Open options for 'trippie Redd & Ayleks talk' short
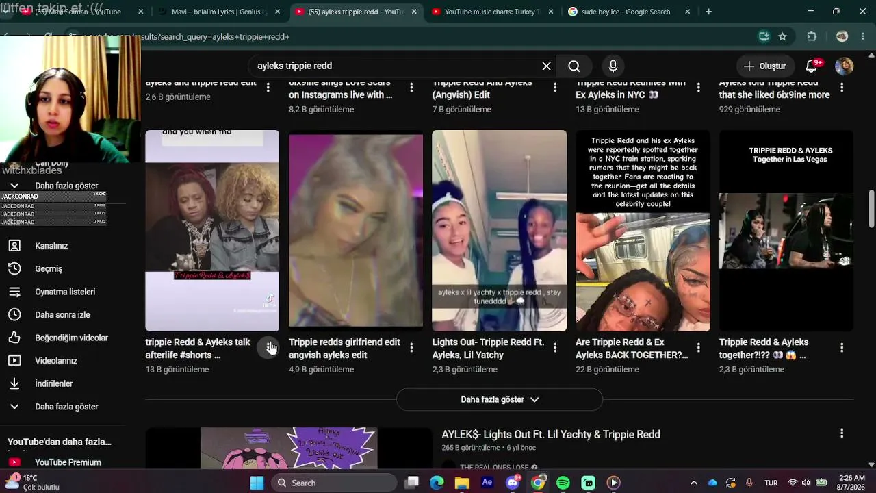Viewport: 876px width, 493px height. point(268,348)
